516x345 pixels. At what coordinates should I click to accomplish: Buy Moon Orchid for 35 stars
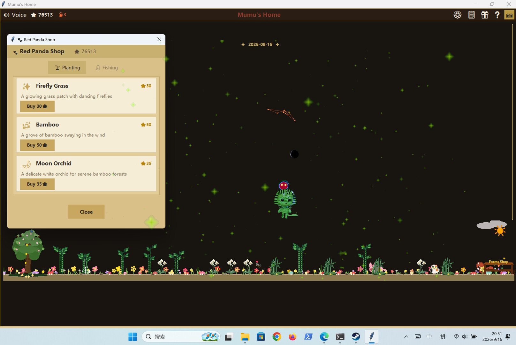[x=37, y=184]
